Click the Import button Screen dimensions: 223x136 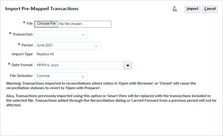[x=192, y=9]
